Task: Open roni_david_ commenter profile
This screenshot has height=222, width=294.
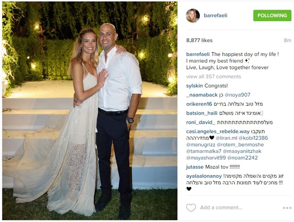Action: click(201, 122)
